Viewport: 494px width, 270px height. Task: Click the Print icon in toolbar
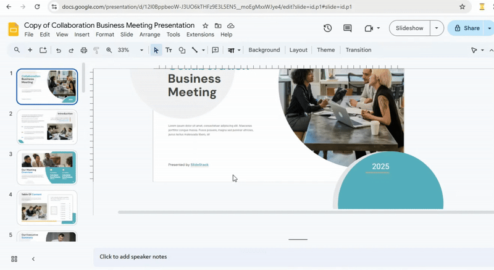coord(84,50)
